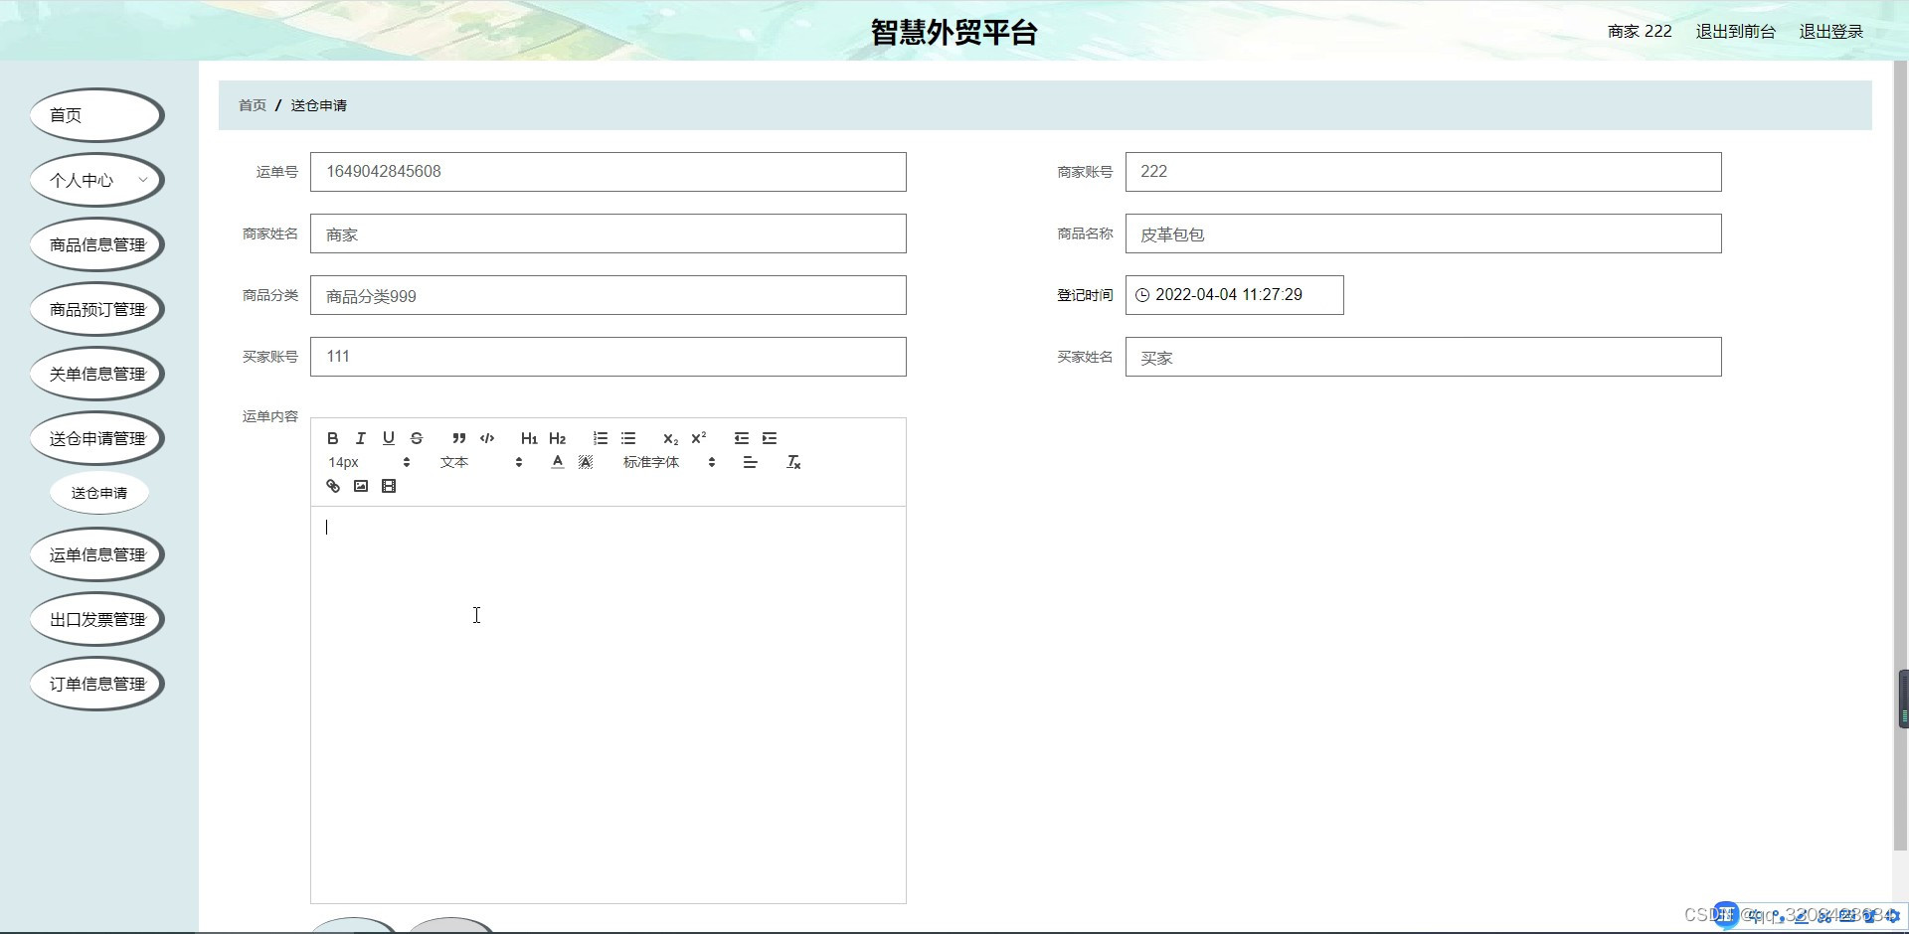1909x934 pixels.
Task: Go to 首页 in sidebar
Action: pos(97,115)
